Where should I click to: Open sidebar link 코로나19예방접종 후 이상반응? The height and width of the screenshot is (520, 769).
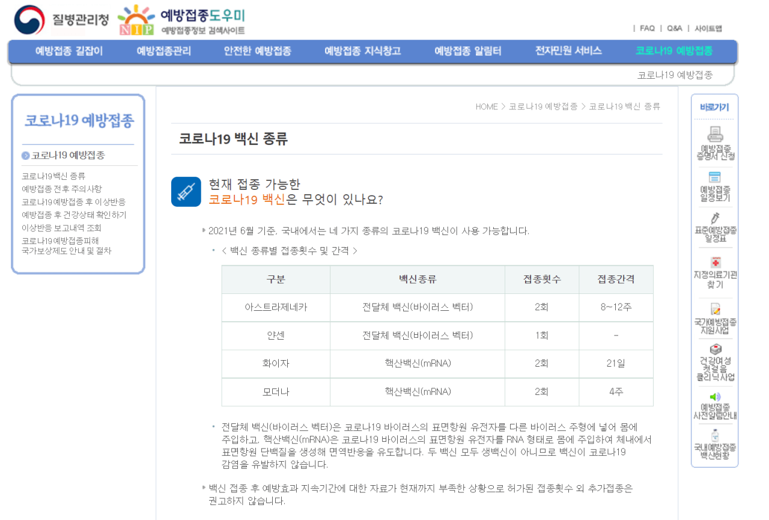(74, 202)
